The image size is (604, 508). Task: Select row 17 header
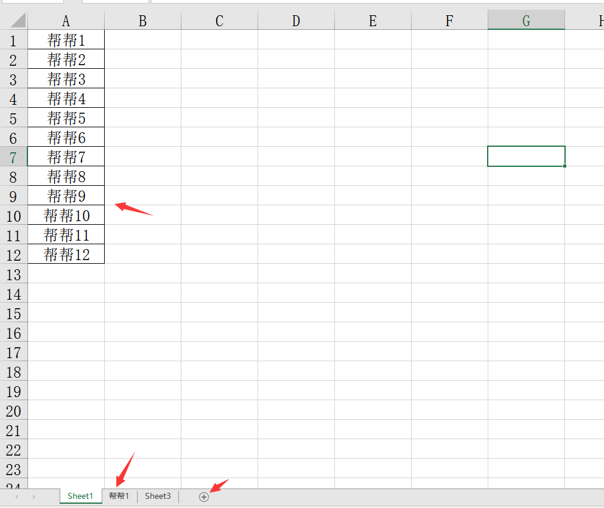(x=13, y=352)
